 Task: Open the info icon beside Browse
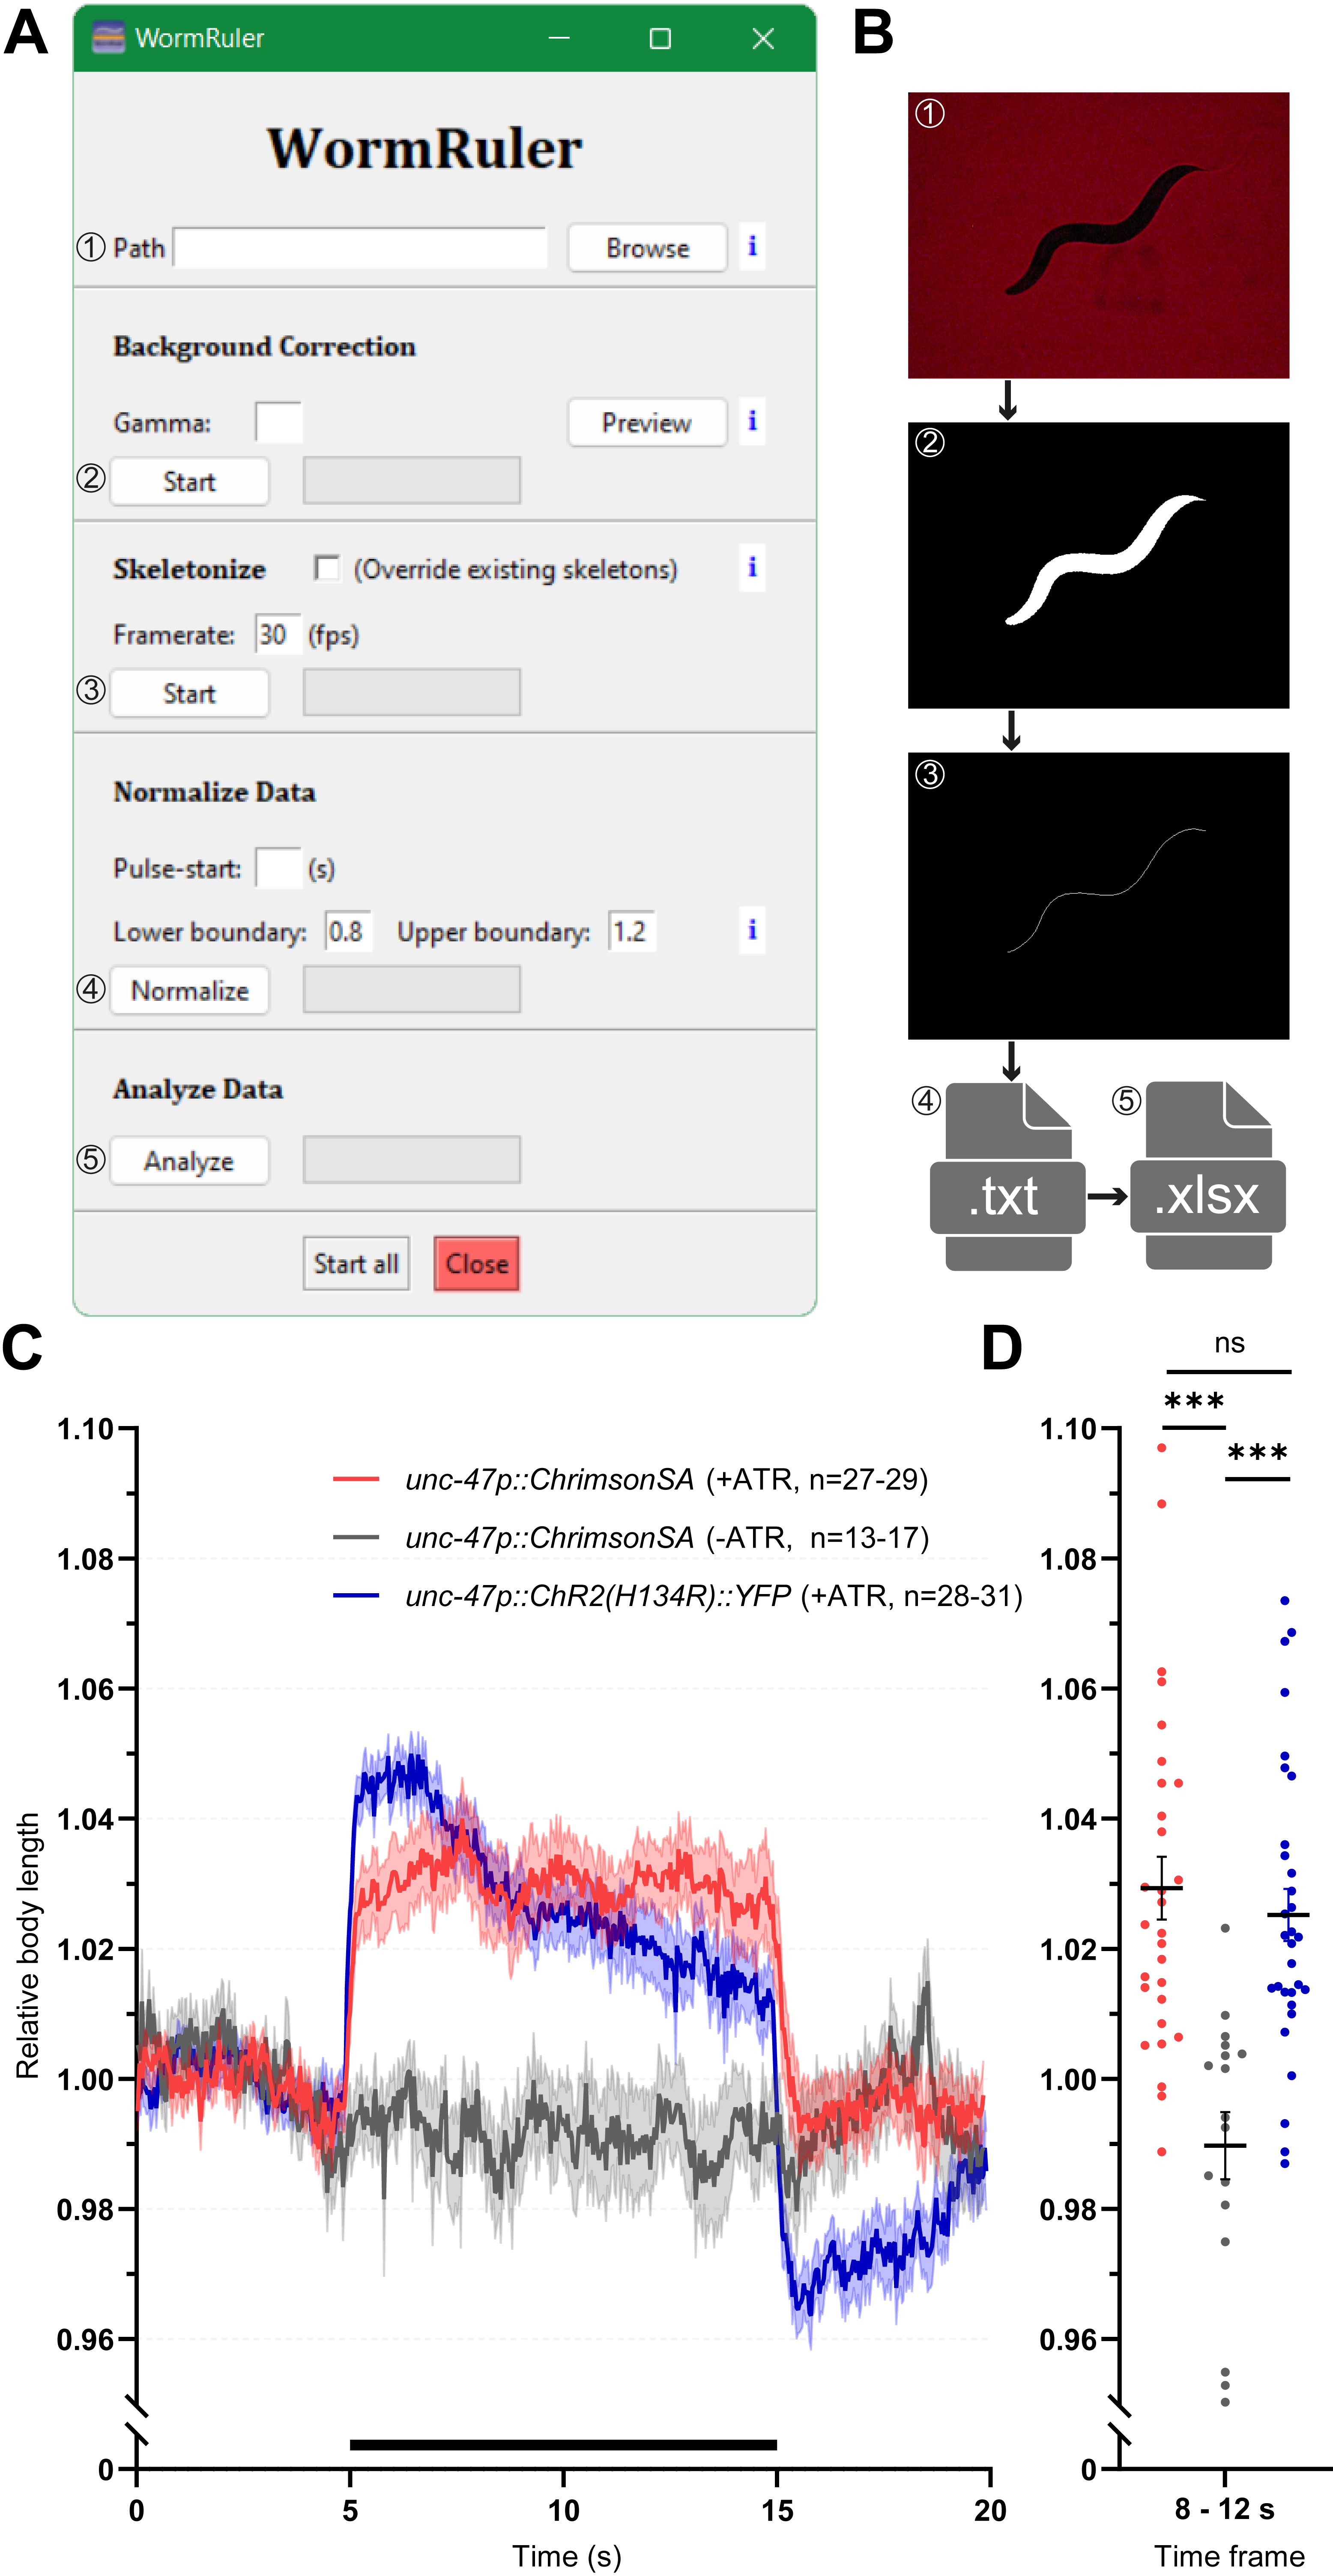point(753,246)
